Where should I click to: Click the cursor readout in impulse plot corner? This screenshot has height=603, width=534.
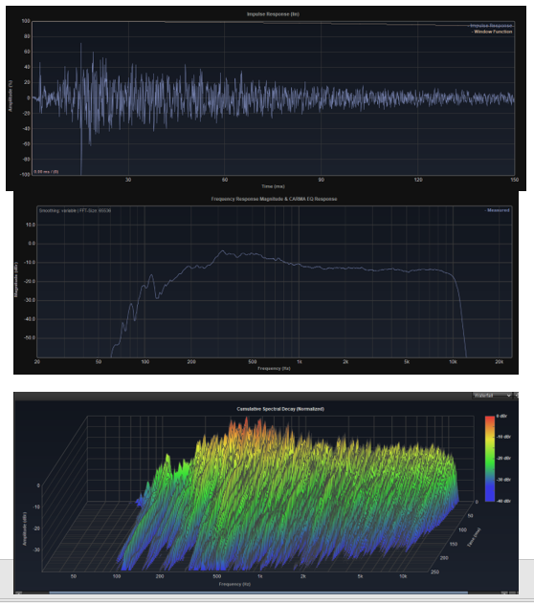coord(46,172)
